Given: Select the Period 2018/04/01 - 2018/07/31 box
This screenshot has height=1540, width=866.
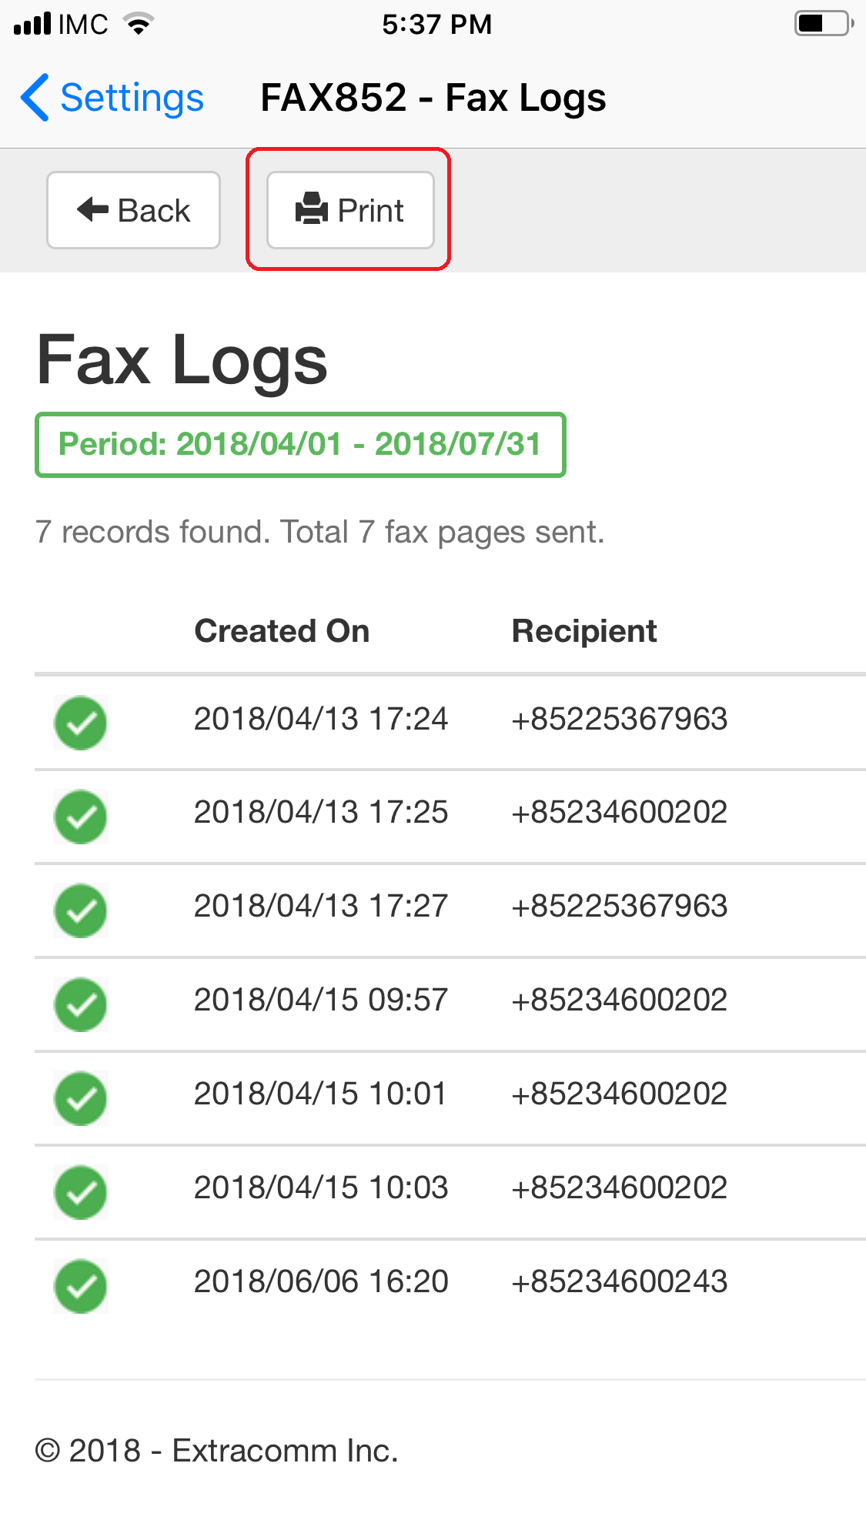Looking at the screenshot, I should coord(300,445).
